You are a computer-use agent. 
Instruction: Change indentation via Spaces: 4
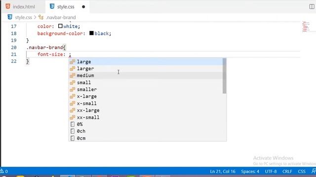coord(250,172)
